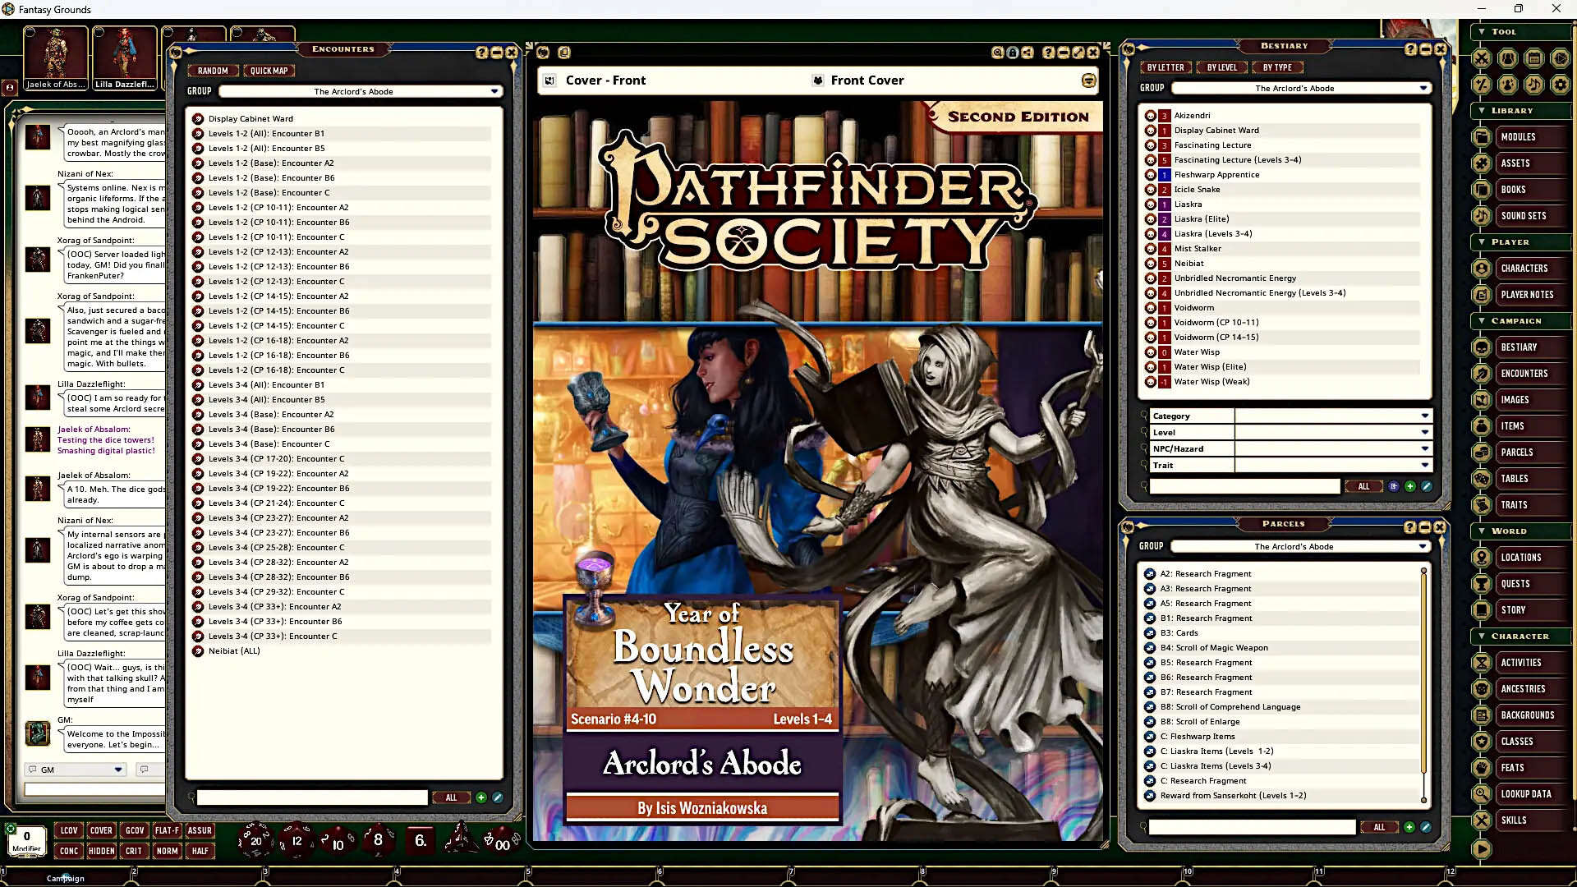
Task: Toggle the CRIT modifier button
Action: pos(134,851)
